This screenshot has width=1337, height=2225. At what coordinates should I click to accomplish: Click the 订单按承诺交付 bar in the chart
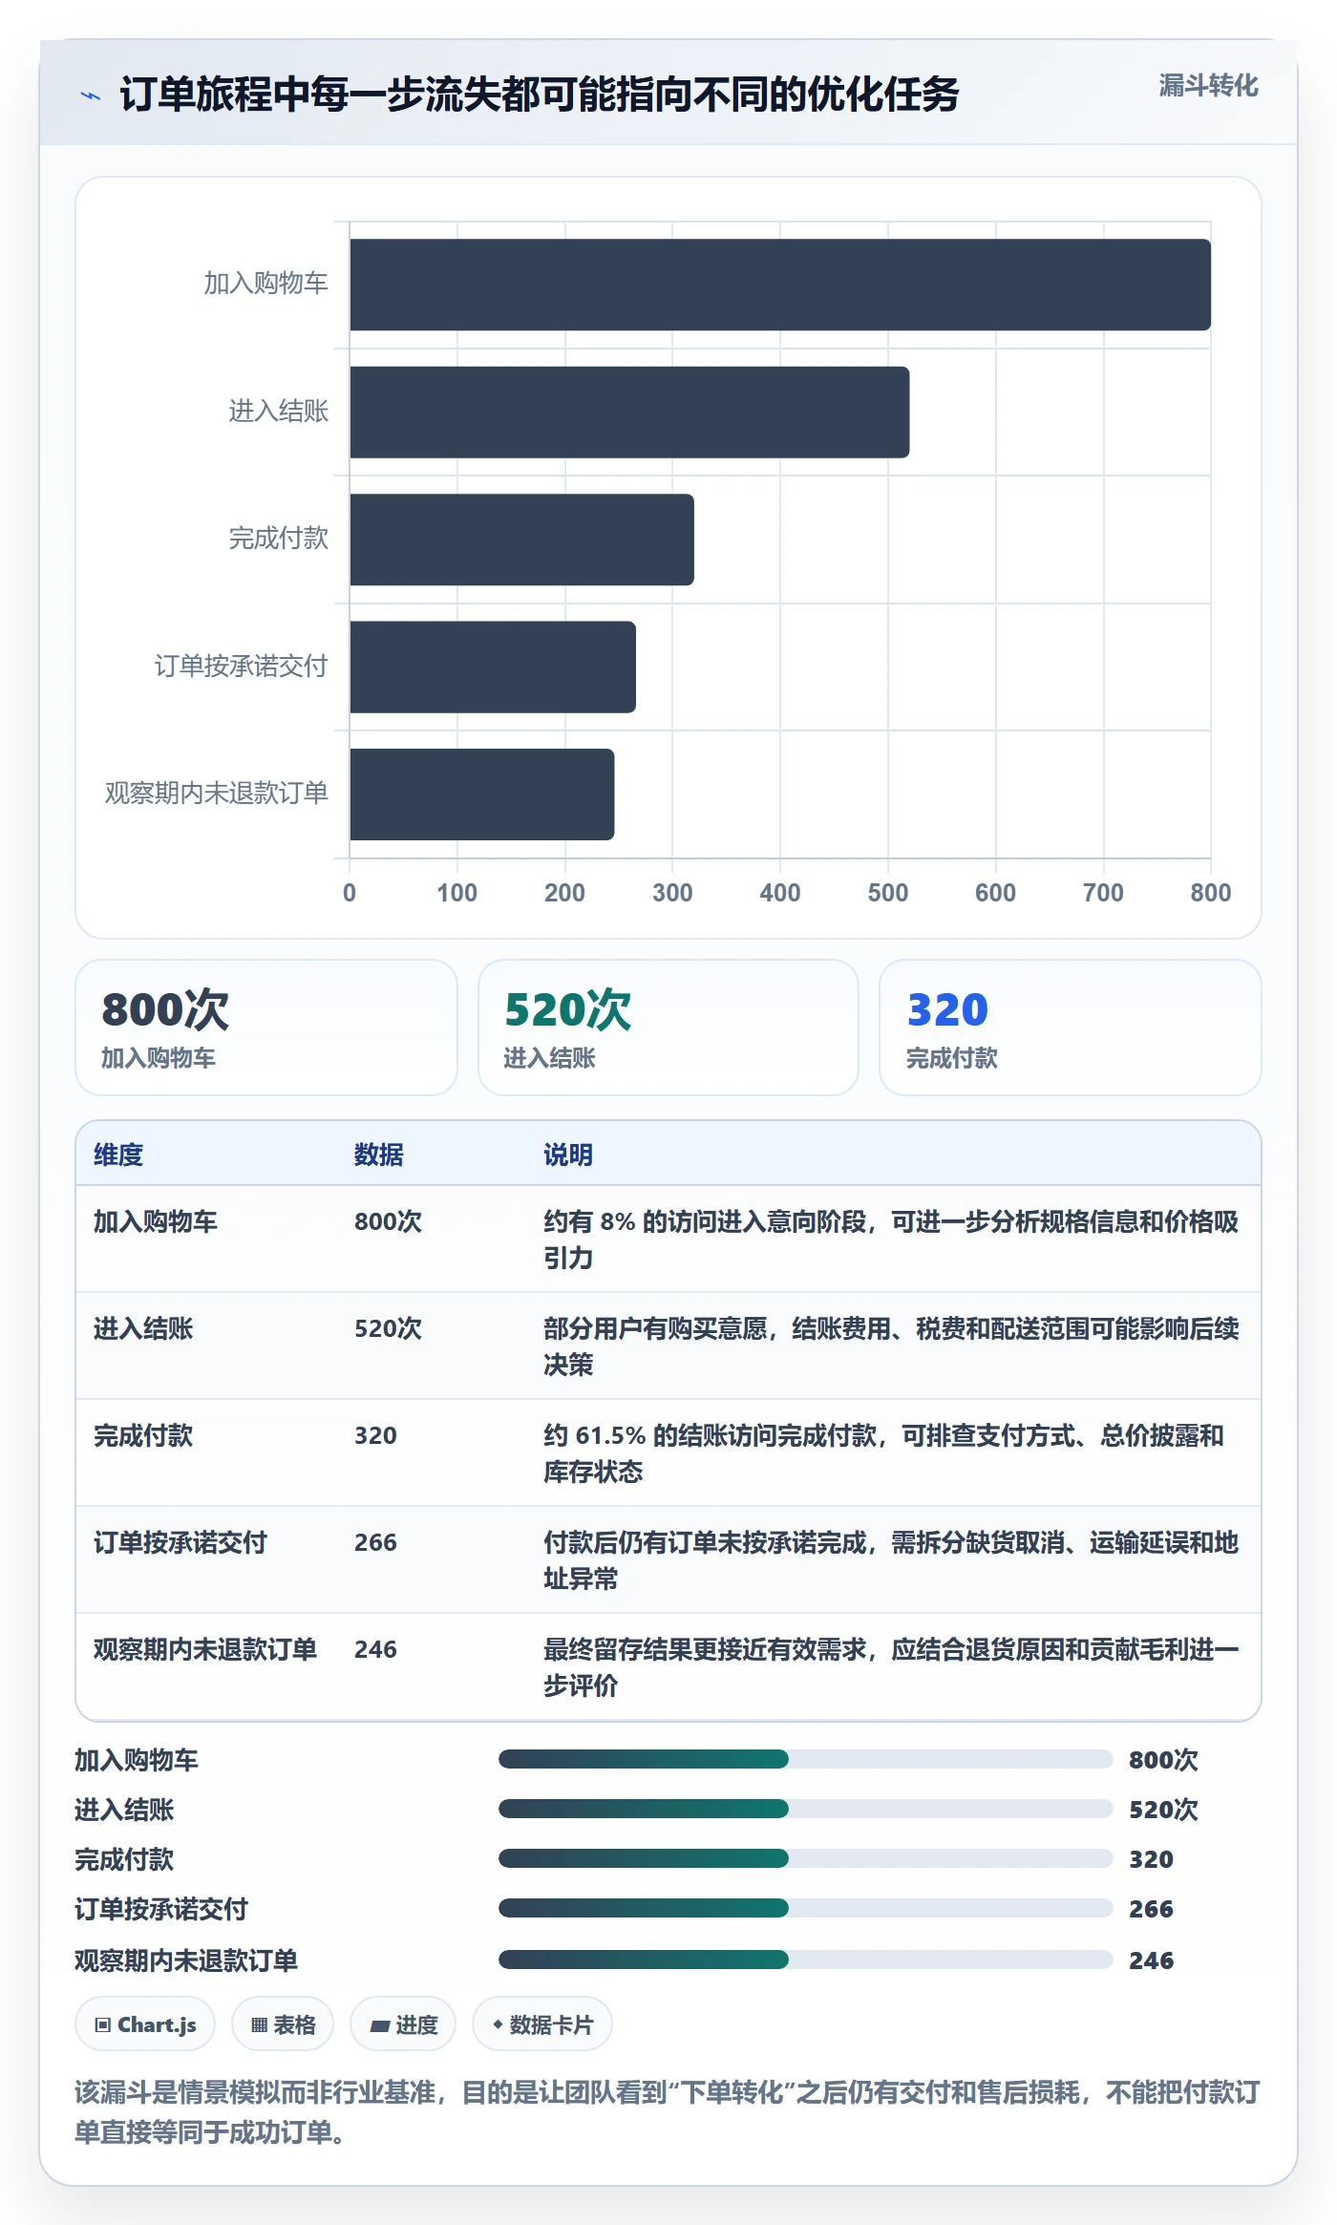493,667
